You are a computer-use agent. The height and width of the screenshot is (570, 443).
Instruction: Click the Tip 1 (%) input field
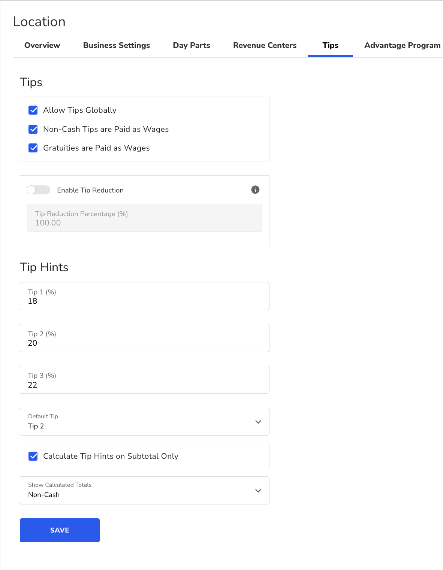coord(144,296)
